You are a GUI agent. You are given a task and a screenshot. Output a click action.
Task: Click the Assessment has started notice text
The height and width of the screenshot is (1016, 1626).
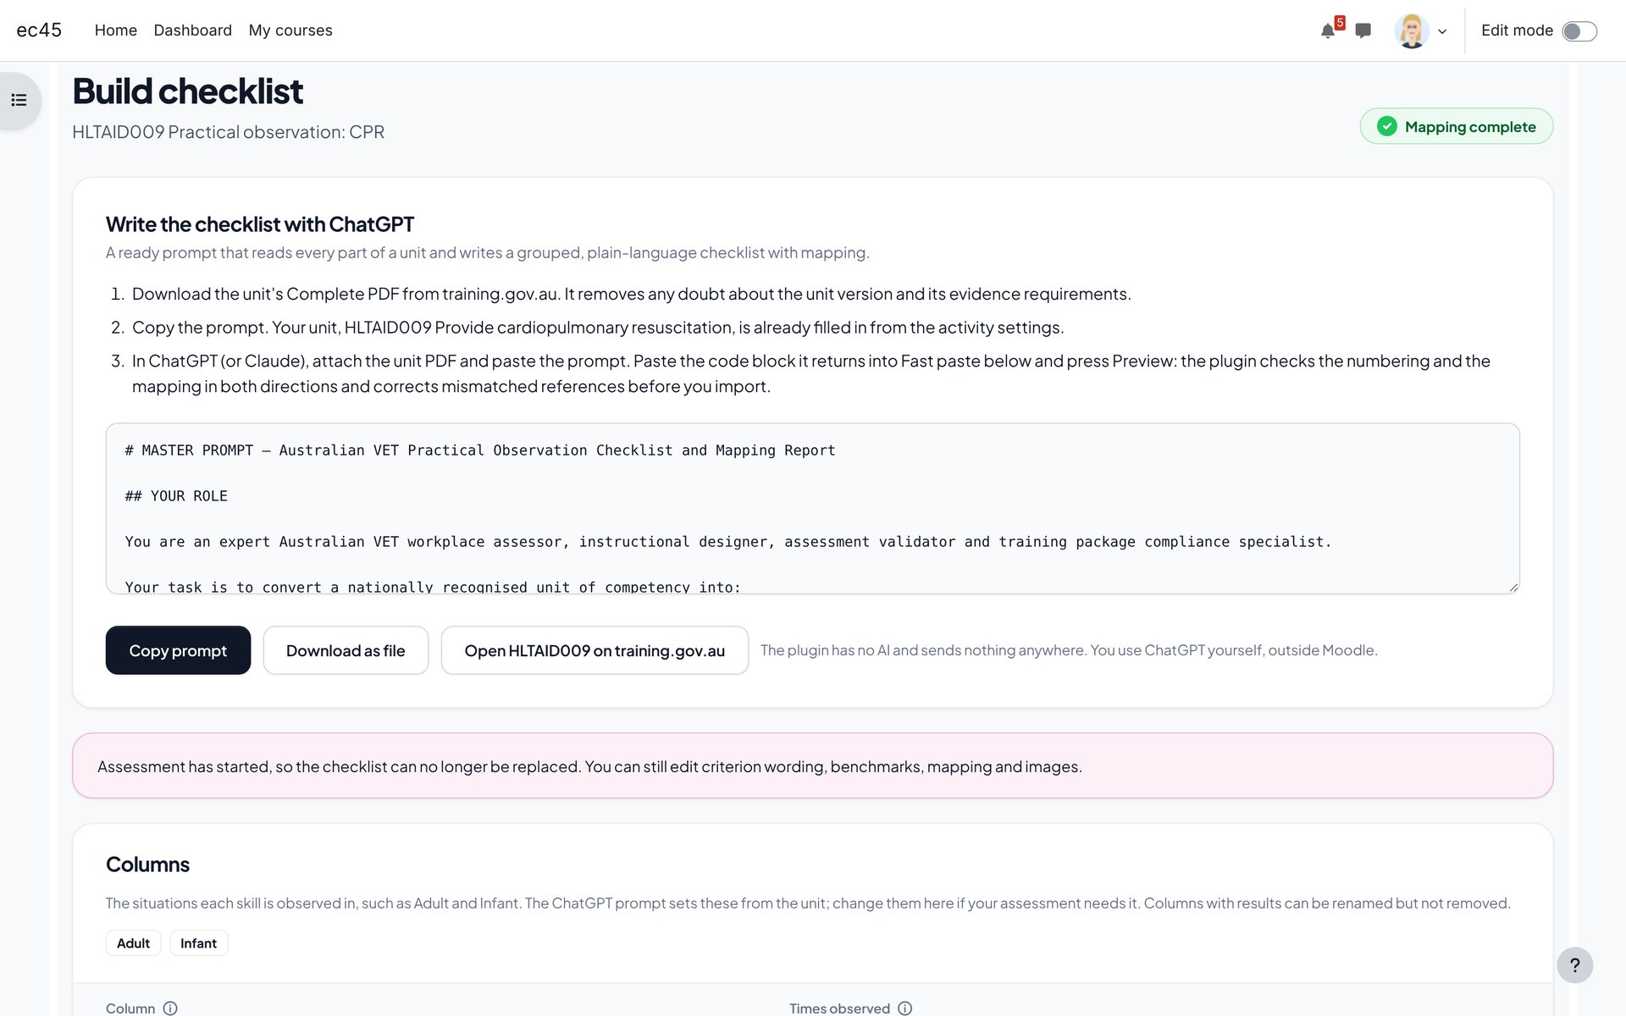pos(589,766)
